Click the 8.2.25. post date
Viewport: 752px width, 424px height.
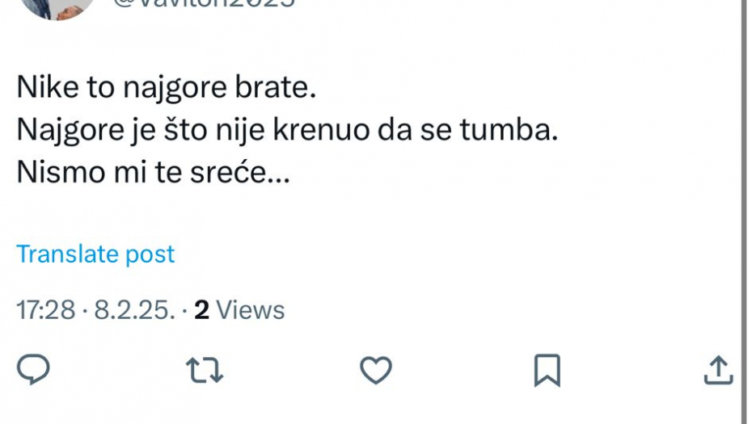(x=134, y=310)
